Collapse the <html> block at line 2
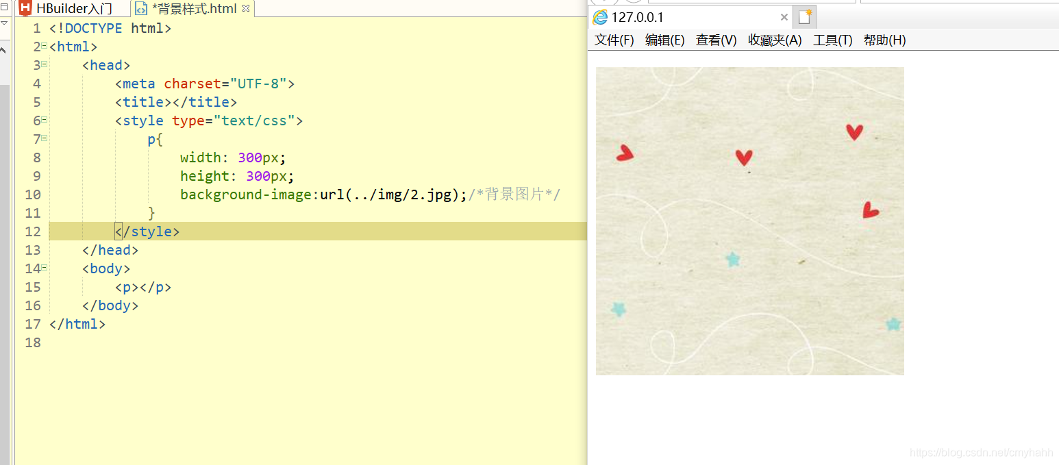 coord(44,46)
